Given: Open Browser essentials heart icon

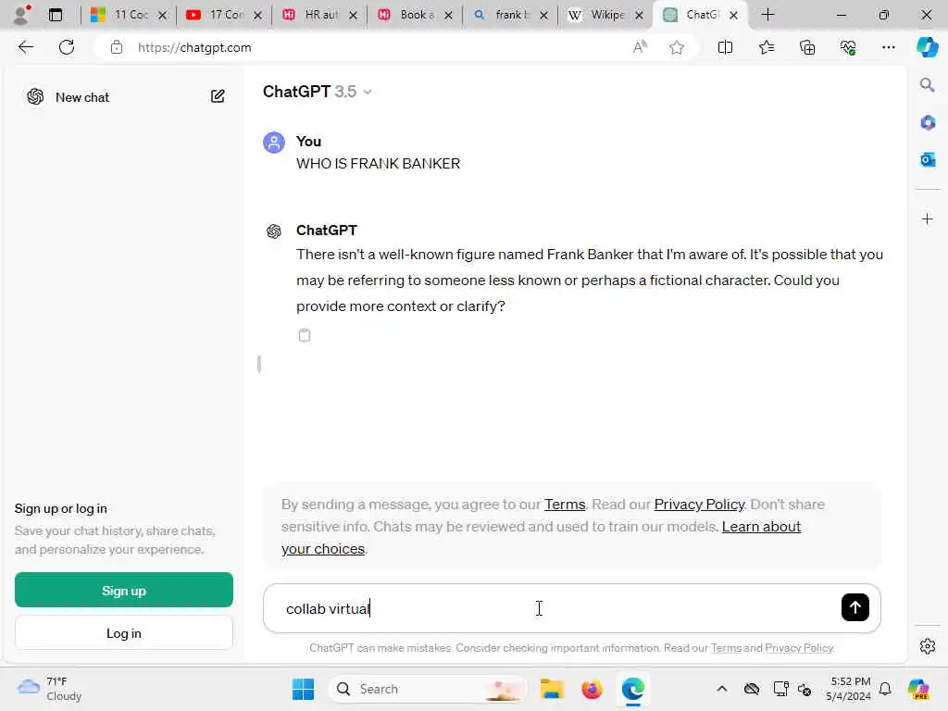Looking at the screenshot, I should (848, 47).
